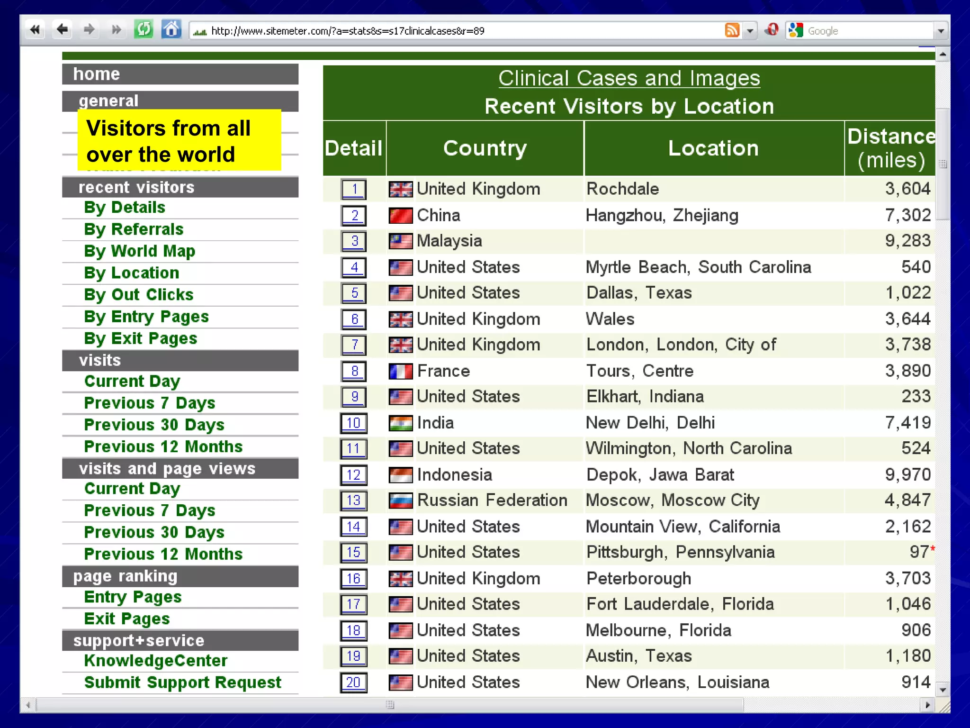Open detail number 12 for Depok visitor
Screen dimensions: 970x728
354,474
